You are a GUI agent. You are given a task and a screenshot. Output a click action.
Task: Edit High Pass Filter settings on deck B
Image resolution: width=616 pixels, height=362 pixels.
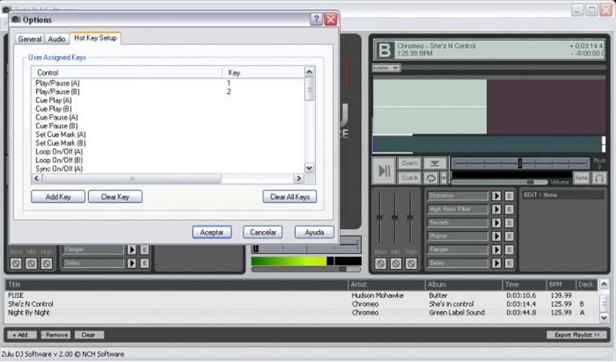click(509, 209)
